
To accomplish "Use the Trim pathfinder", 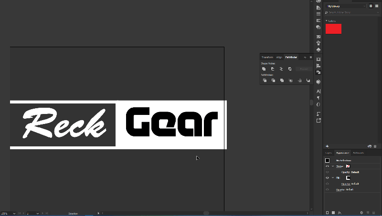I will [273, 81].
